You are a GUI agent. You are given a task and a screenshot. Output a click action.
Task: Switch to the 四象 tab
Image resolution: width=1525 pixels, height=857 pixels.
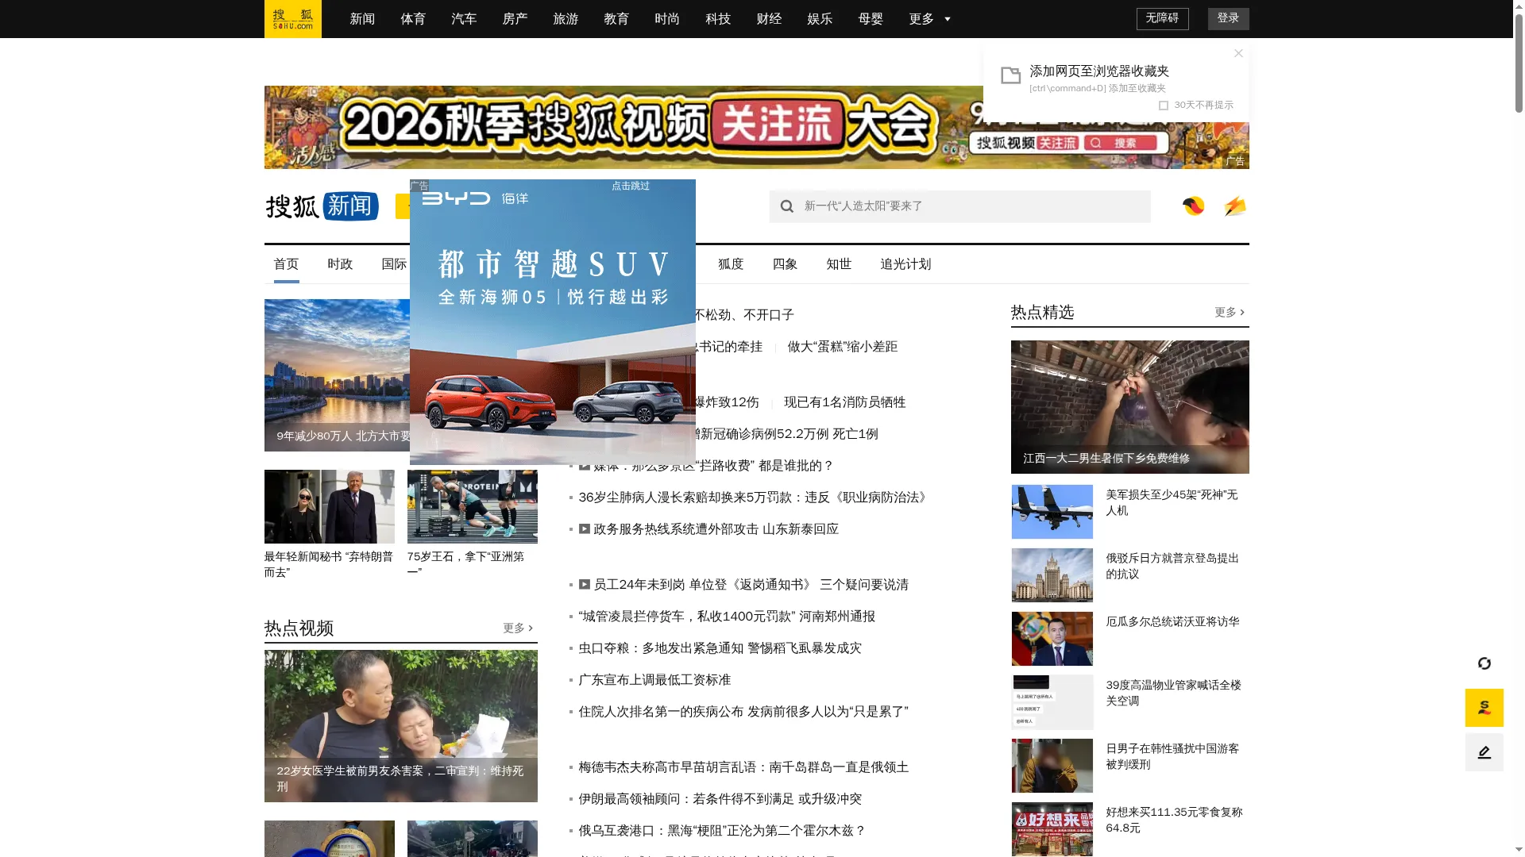[x=785, y=264]
